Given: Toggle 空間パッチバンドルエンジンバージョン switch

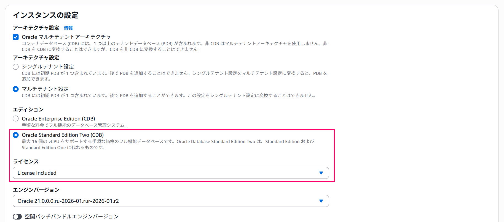Looking at the screenshot, I should (x=17, y=217).
